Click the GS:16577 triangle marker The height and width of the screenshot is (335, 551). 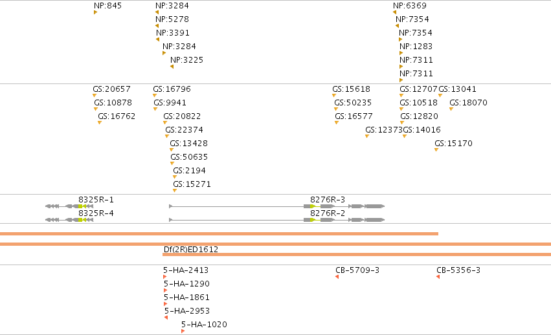[337, 123]
